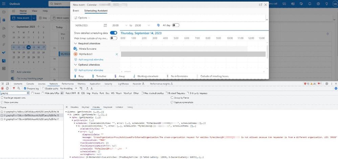Image resolution: width=338 pixels, height=159 pixels.
Task: Switch to the Event tab
Action: (x=76, y=10)
